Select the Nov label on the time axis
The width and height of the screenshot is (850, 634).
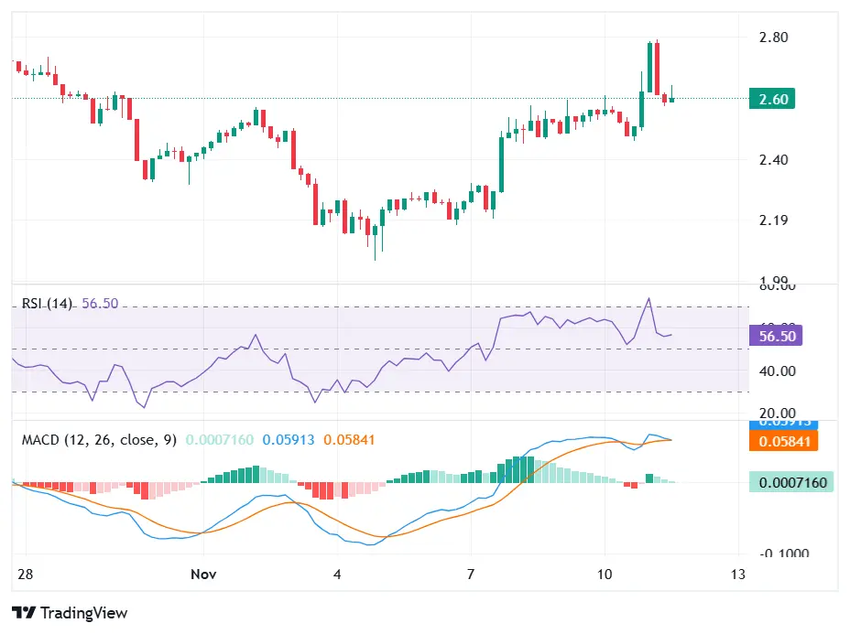click(203, 575)
